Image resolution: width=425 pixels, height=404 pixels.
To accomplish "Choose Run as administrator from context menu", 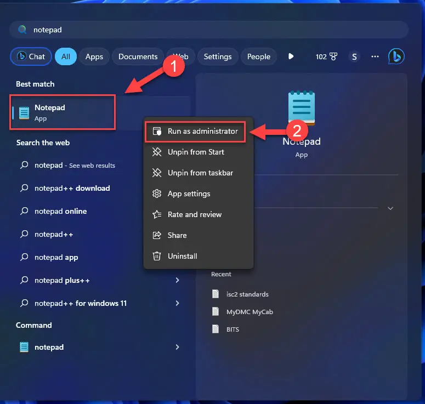I will click(195, 132).
